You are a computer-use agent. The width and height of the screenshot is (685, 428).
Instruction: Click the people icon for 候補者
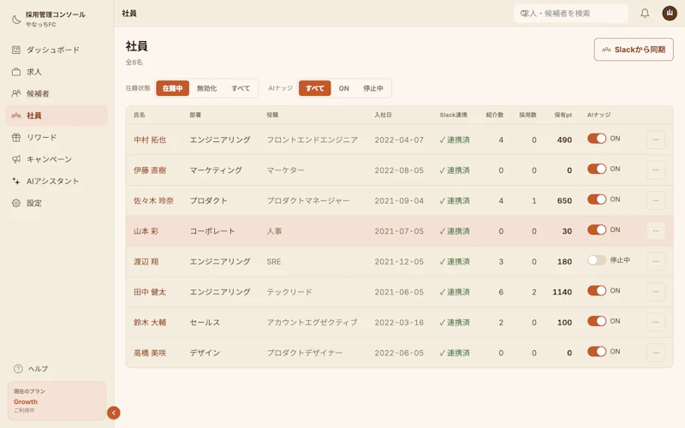coord(16,93)
